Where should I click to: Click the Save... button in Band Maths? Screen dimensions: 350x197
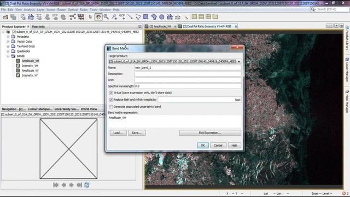coord(137,133)
